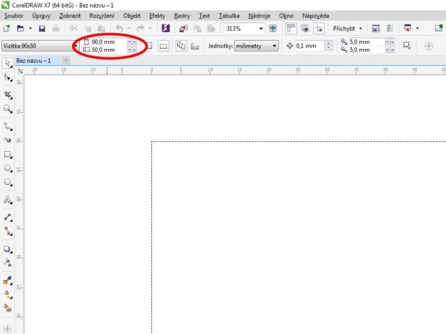Open the zoom level 313% dropdown
The height and width of the screenshot is (334, 446).
pyautogui.click(x=261, y=29)
